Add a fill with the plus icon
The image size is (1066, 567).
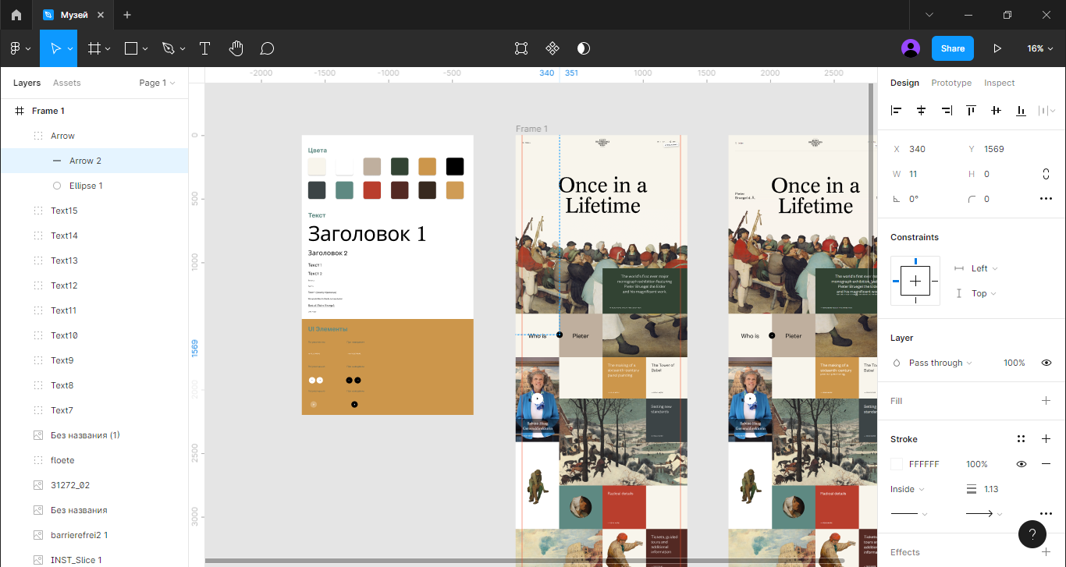1046,401
